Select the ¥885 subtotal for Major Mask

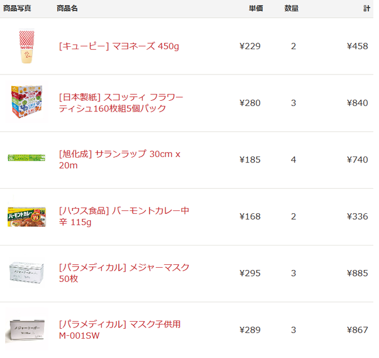[357, 273]
